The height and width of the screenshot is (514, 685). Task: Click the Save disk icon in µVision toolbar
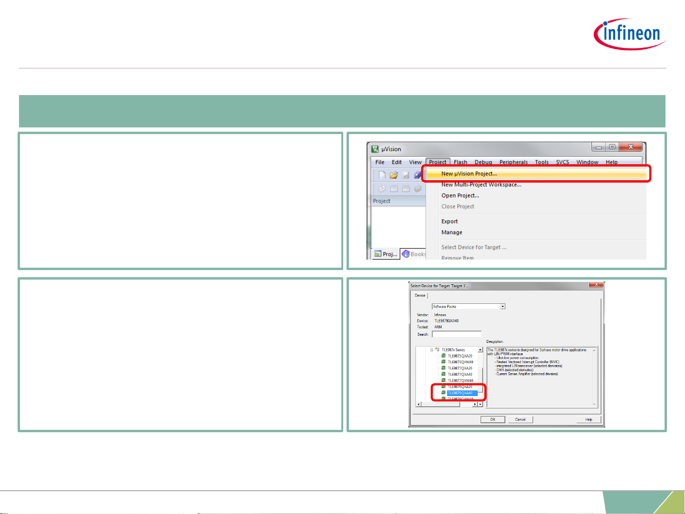(406, 175)
